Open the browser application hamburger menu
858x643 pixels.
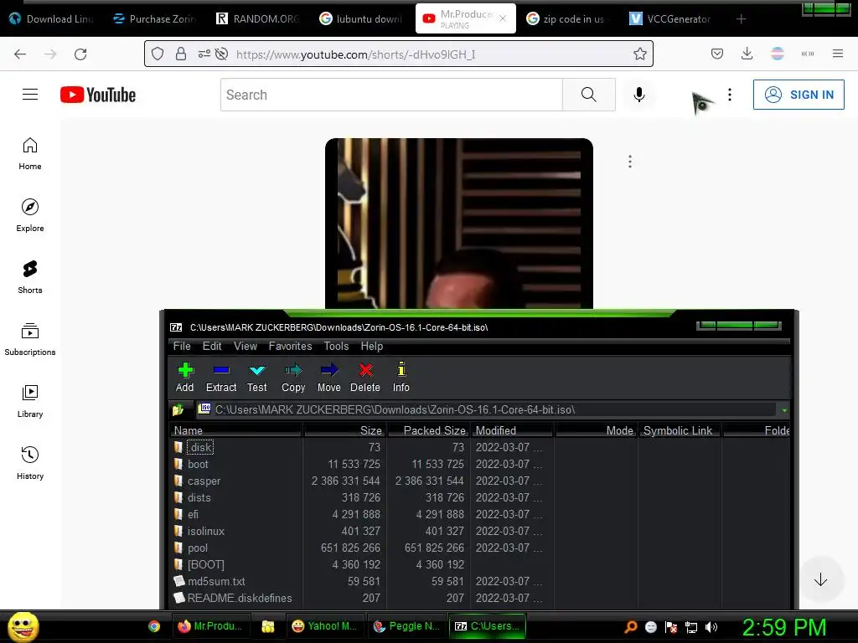tap(838, 54)
